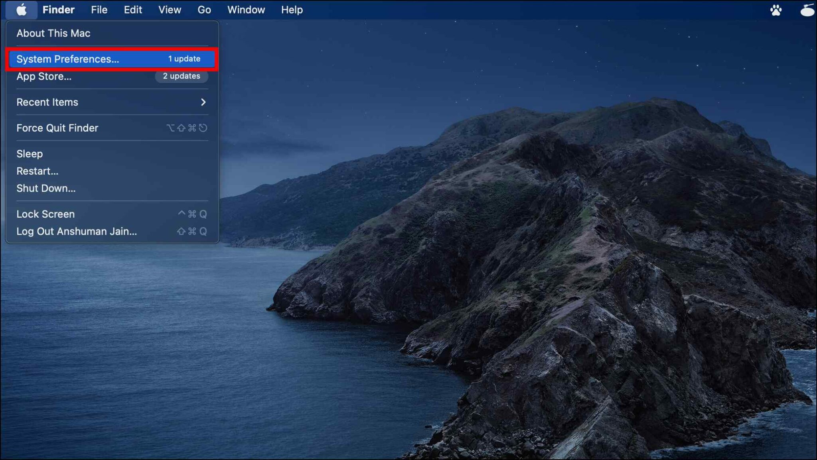Open the Finder menu
The image size is (817, 460).
tap(58, 10)
